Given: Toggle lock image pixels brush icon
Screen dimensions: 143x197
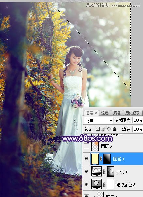Looking at the screenshot, I should 103,129.
